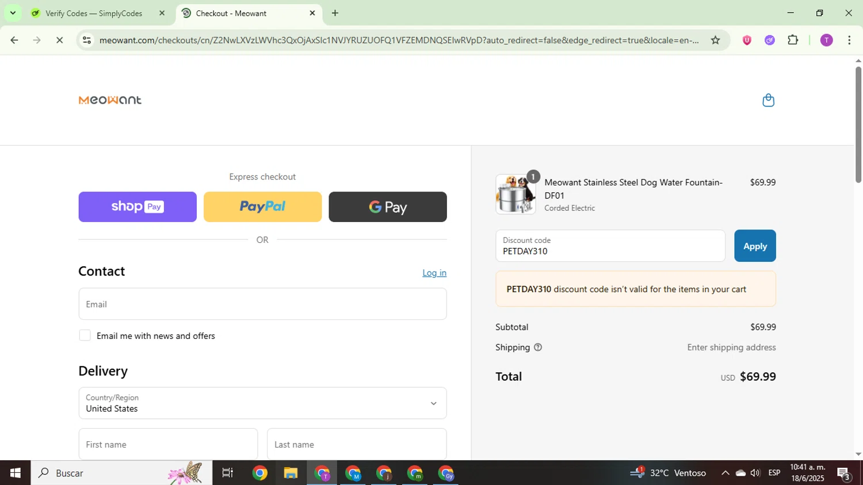
Task: Click the Enter shipping address text
Action: click(x=731, y=347)
